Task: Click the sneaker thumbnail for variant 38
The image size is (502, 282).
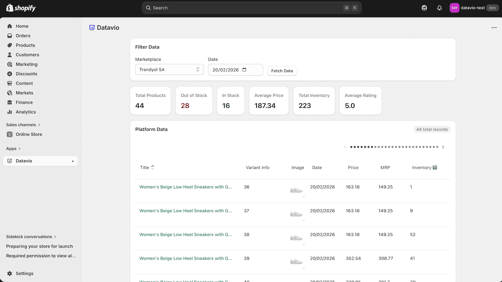Action: 296,238
